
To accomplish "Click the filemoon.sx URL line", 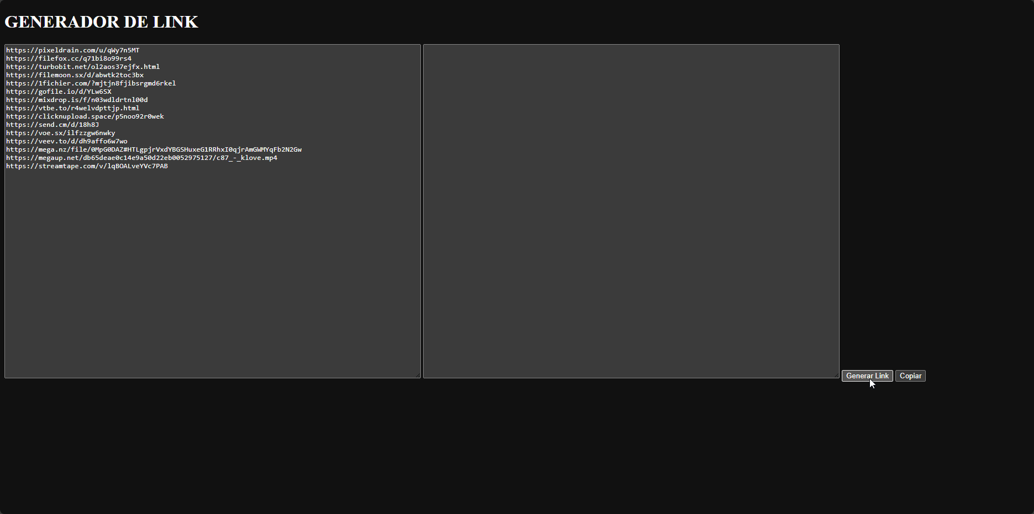I will (75, 75).
